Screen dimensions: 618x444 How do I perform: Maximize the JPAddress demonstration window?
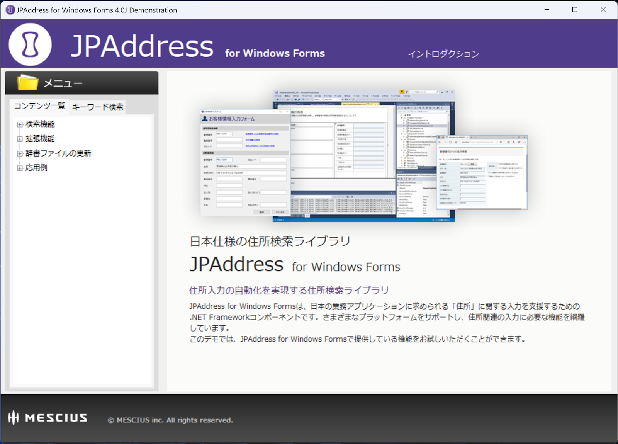(x=575, y=10)
